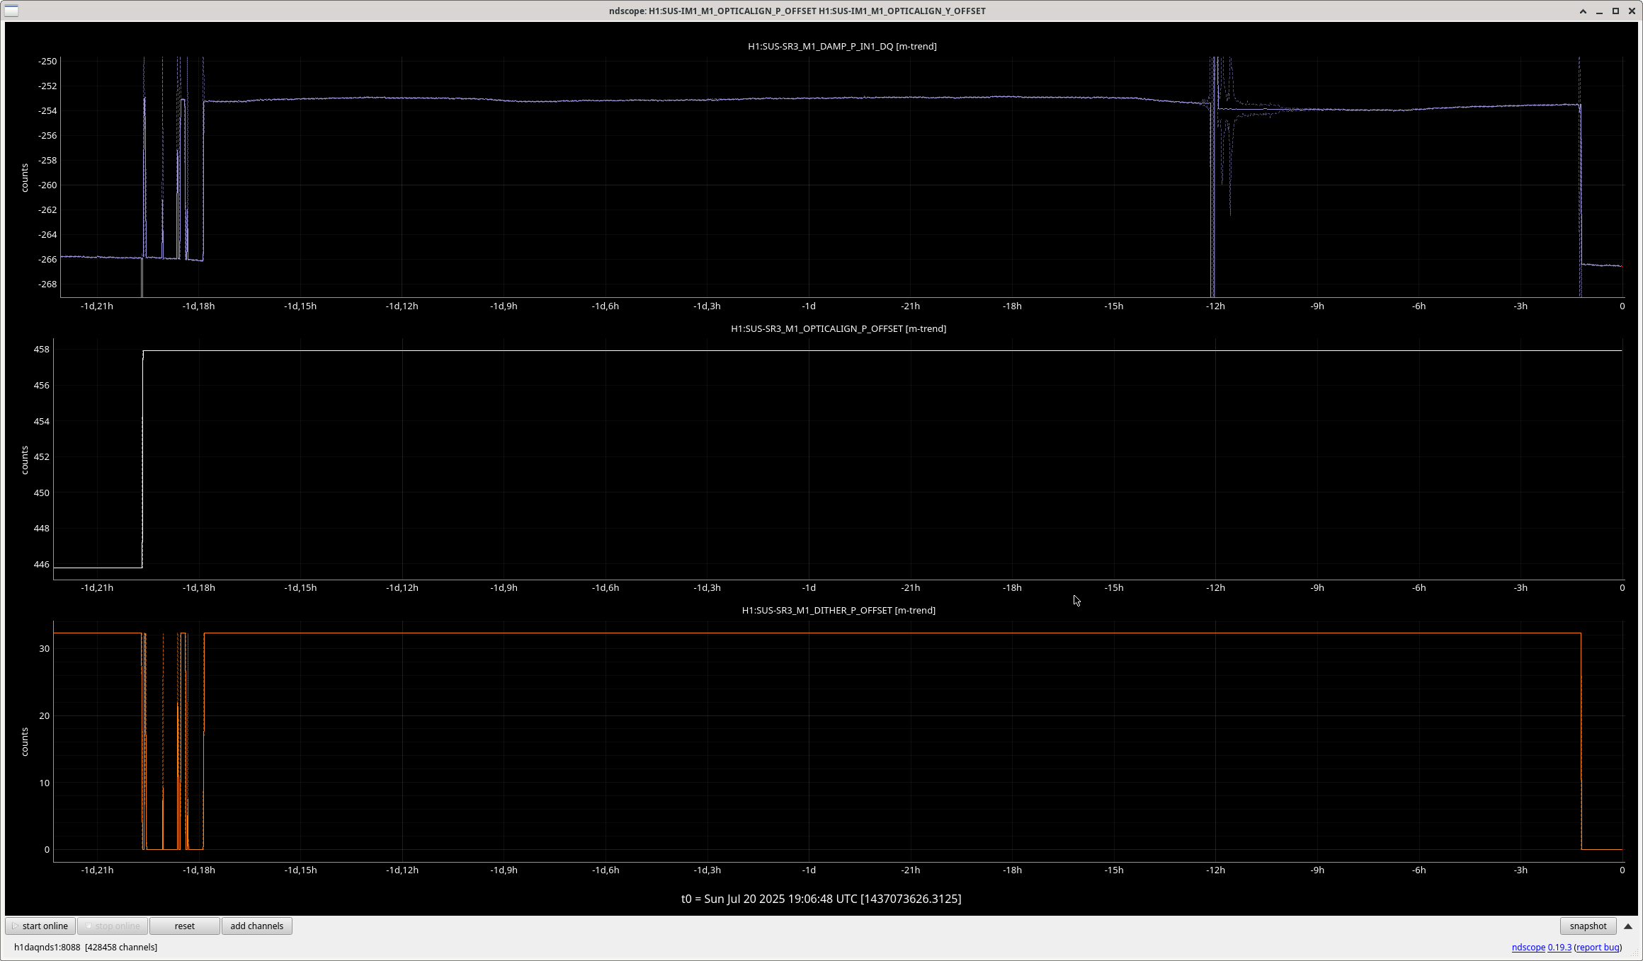Shade window using title bar up-arrow icon
1643x961 pixels.
click(1583, 11)
